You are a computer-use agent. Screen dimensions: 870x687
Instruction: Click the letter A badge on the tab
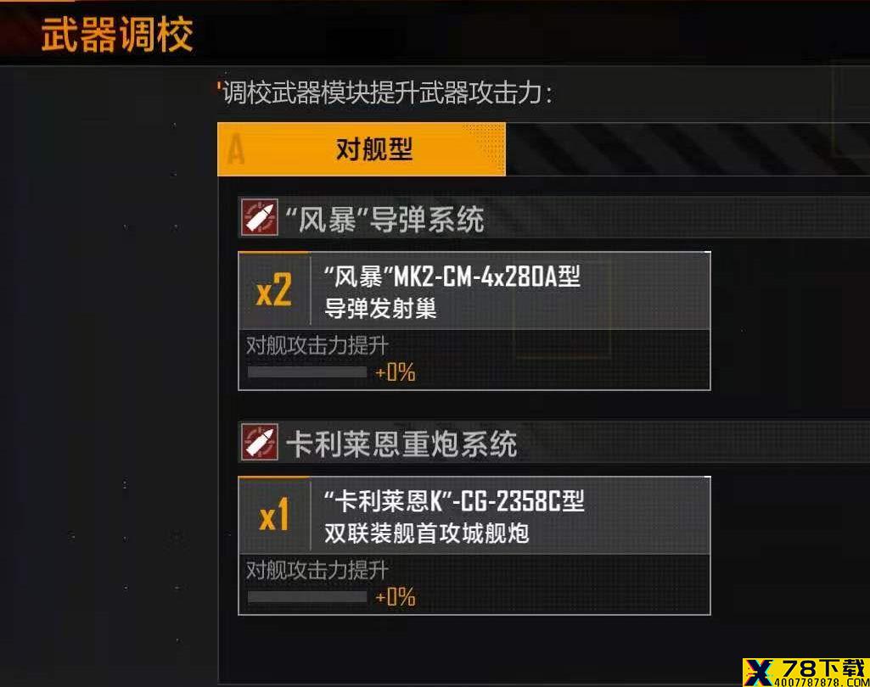tap(236, 150)
